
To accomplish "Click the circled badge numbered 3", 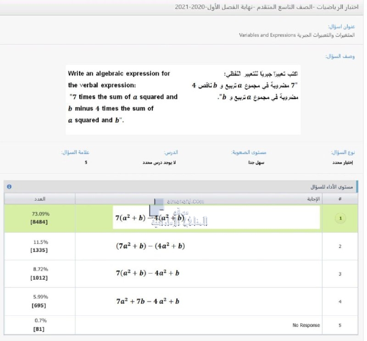I will (339, 274).
